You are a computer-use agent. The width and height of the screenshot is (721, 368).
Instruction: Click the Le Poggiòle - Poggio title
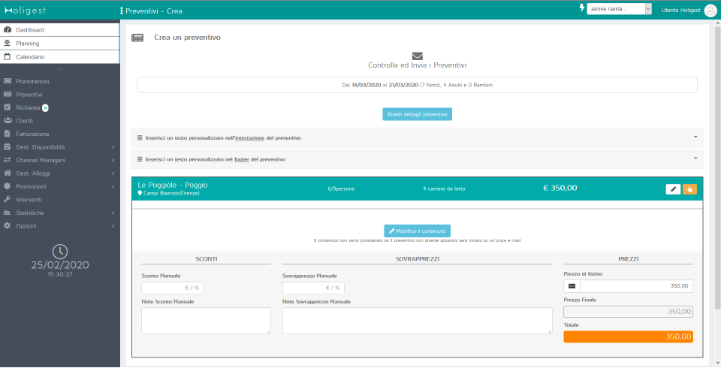click(x=173, y=185)
